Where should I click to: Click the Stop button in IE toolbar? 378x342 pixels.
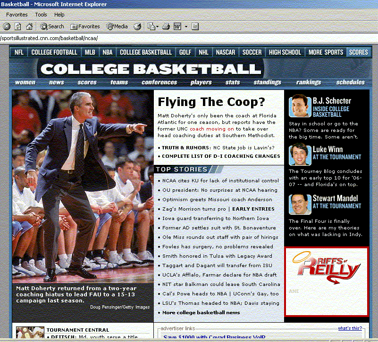pos(7,26)
